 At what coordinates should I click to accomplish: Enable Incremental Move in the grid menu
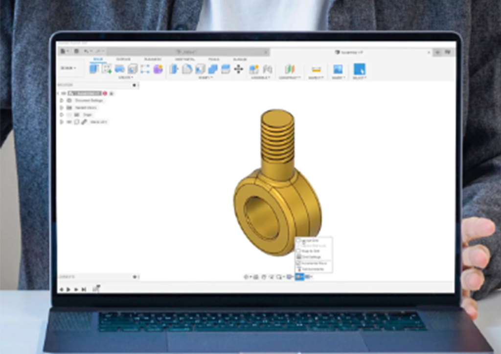[x=315, y=263]
